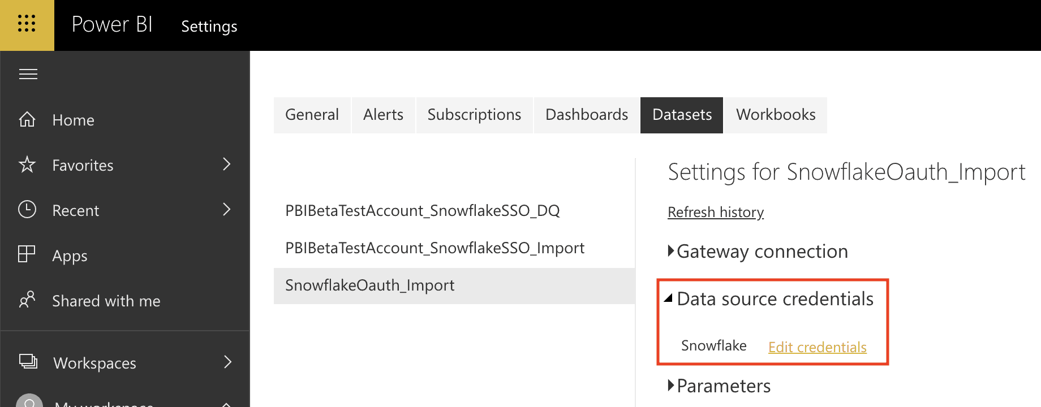
Task: Toggle the hamburger navigation menu
Action: (28, 74)
